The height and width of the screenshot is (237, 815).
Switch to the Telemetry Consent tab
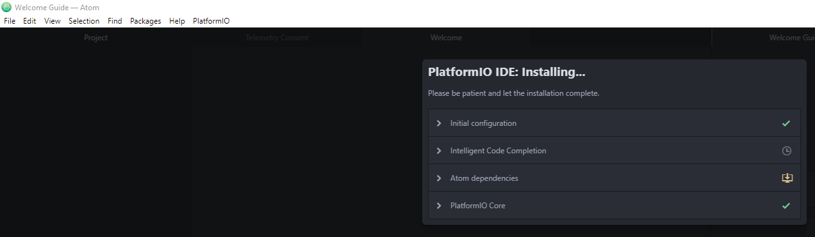coord(277,38)
